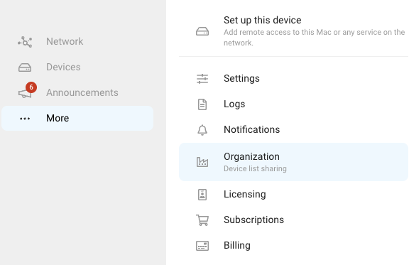Click the Billing credit card icon
Image resolution: width=409 pixels, height=265 pixels.
202,246
